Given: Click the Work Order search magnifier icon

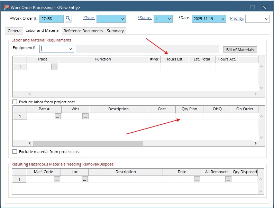Looking at the screenshot, I should point(68,19).
